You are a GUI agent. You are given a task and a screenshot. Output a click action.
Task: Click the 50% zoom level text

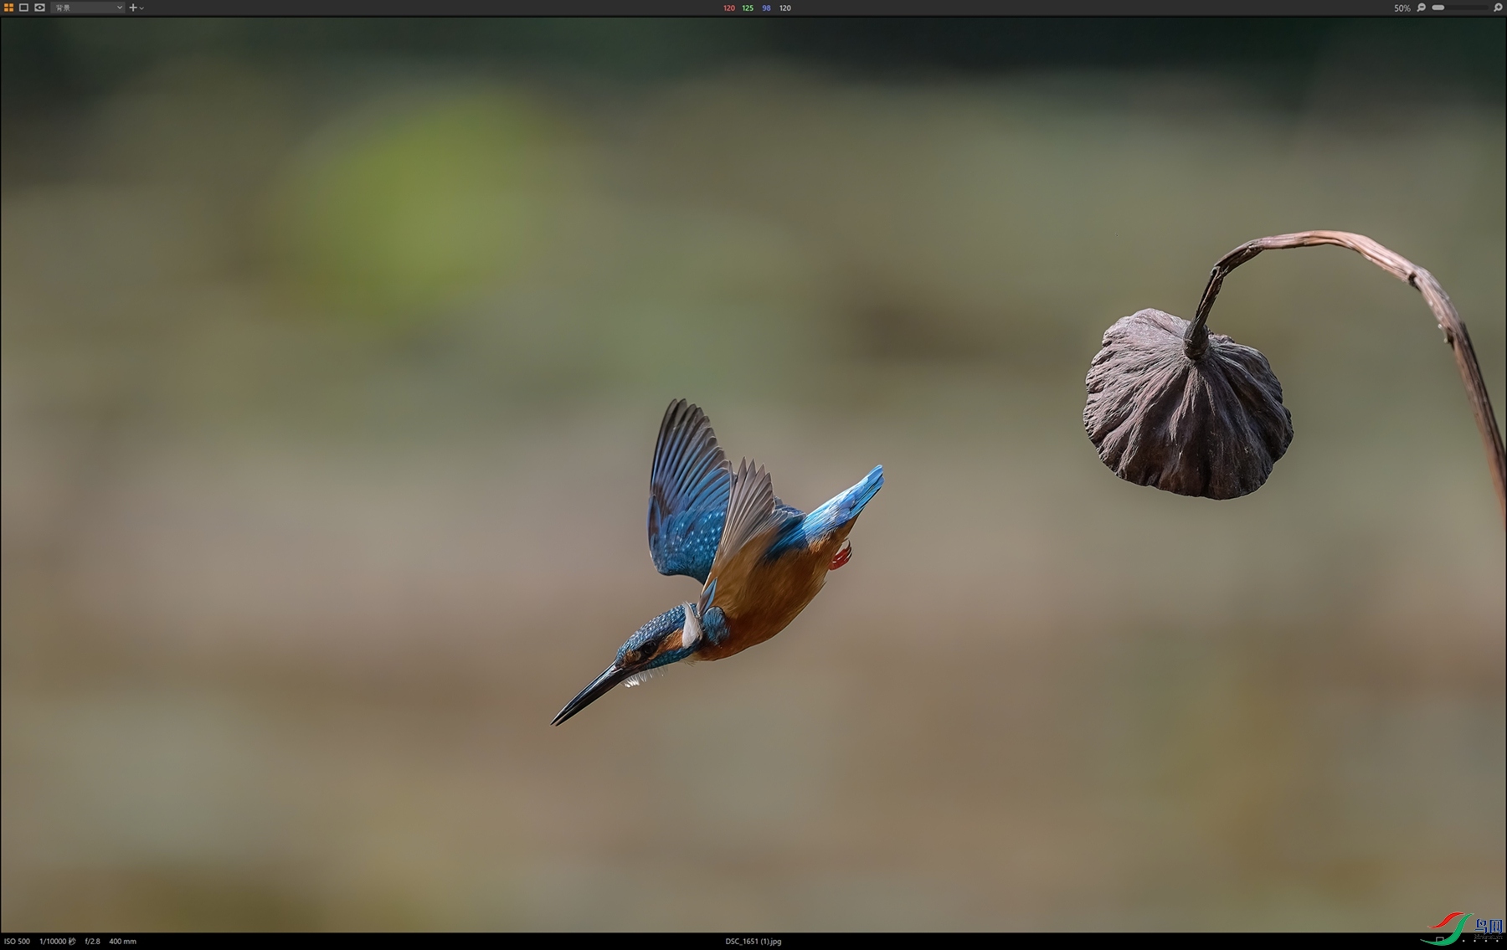[x=1402, y=8]
